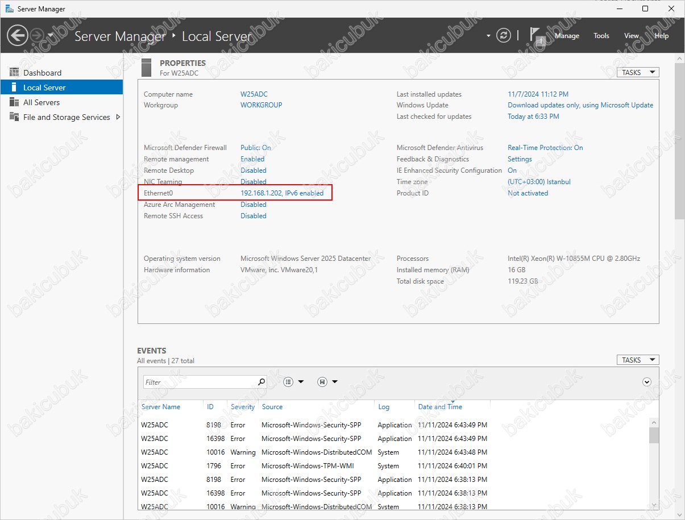The image size is (685, 520).
Task: Select File and Storage Services
Action: [x=61, y=117]
